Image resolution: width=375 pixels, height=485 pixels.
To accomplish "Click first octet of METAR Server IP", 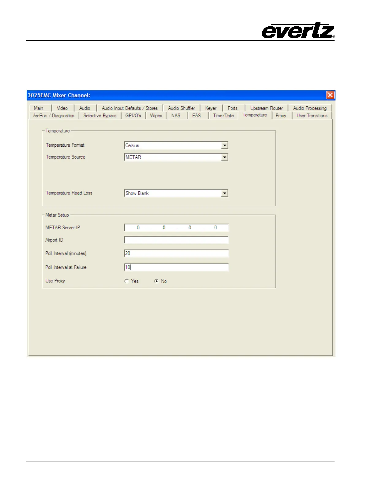I will click(138, 227).
